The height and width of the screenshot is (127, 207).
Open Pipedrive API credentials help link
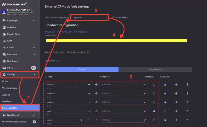pos(67,32)
